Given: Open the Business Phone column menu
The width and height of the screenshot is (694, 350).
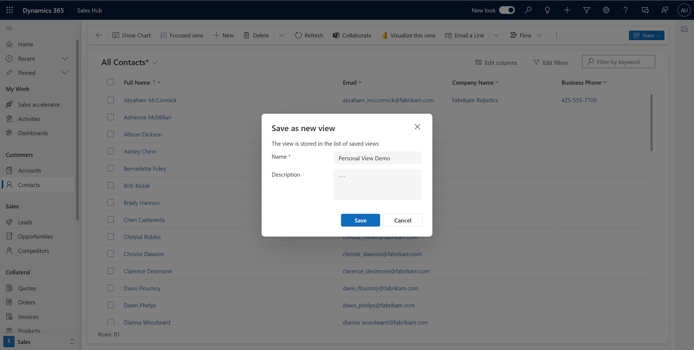Looking at the screenshot, I should (x=605, y=82).
